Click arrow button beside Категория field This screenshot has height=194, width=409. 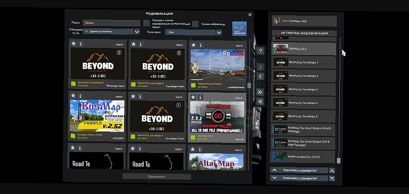(x=219, y=33)
